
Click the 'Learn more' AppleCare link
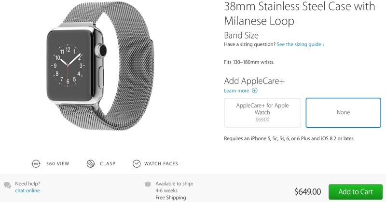click(236, 91)
